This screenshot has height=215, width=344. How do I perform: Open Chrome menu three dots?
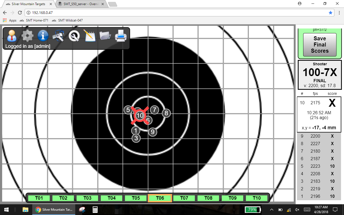(x=339, y=13)
